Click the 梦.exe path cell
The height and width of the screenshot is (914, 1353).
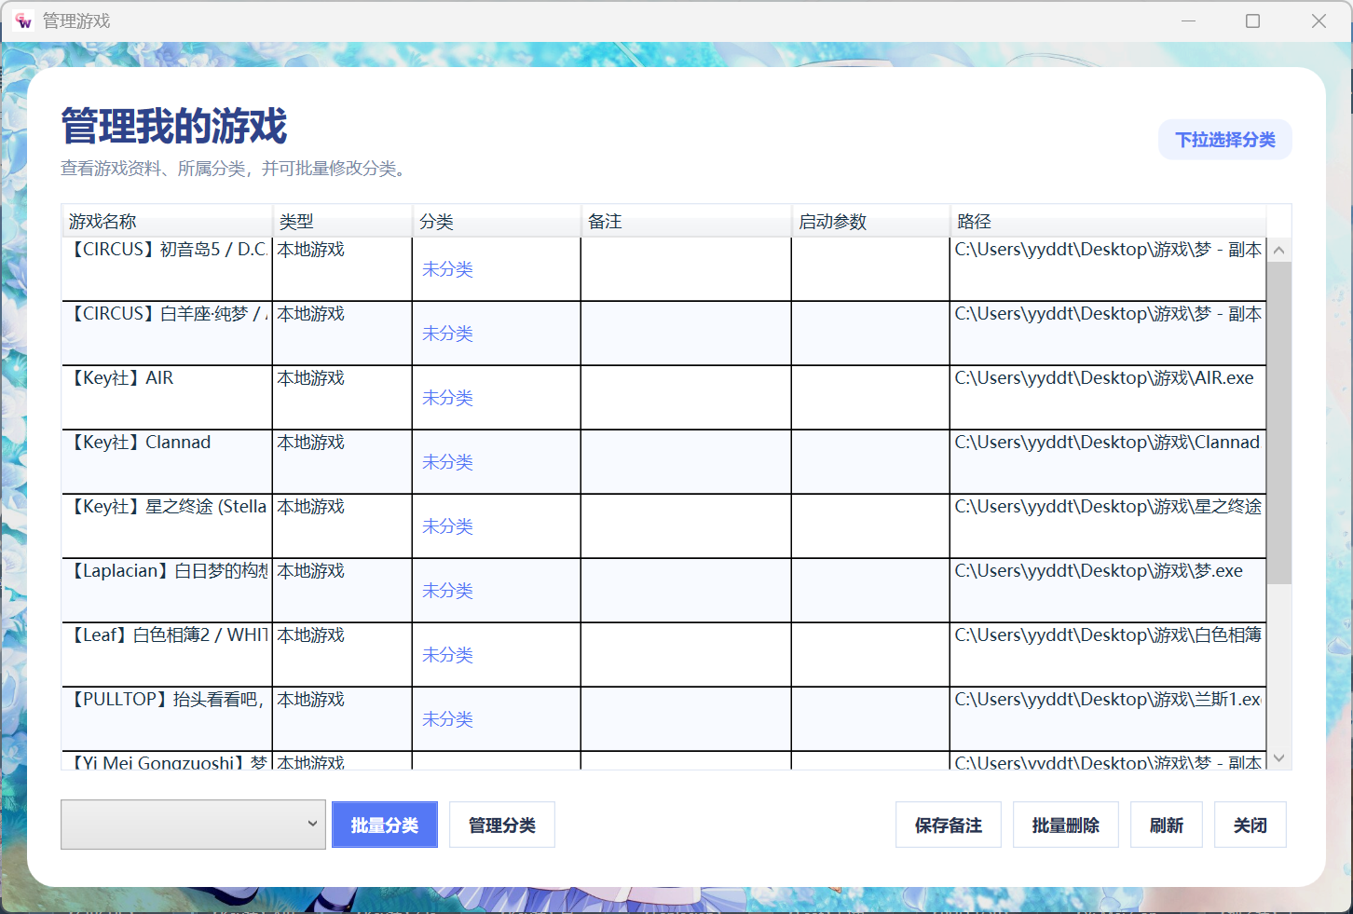1108,591
